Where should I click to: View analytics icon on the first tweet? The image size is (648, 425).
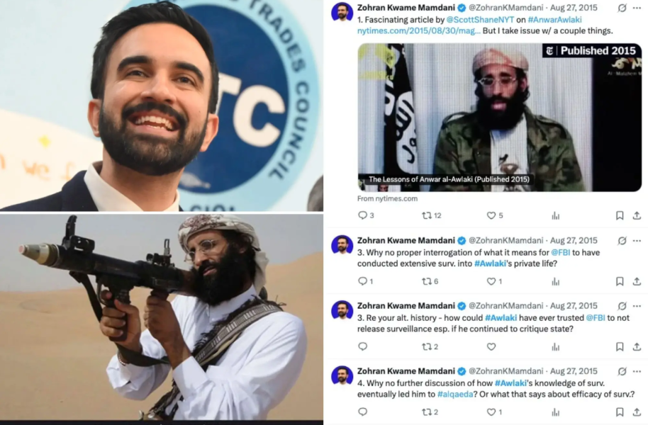(x=555, y=215)
